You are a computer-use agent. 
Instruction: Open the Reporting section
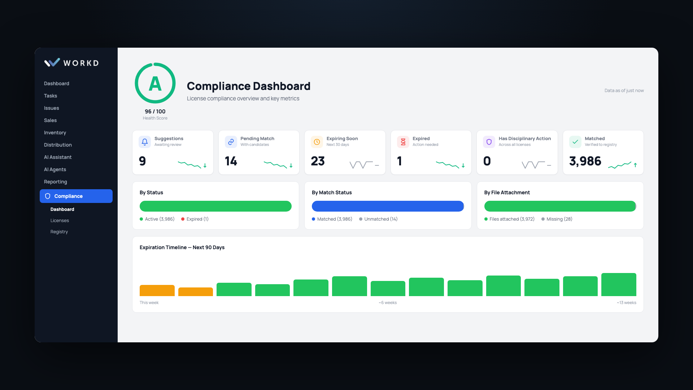56,182
